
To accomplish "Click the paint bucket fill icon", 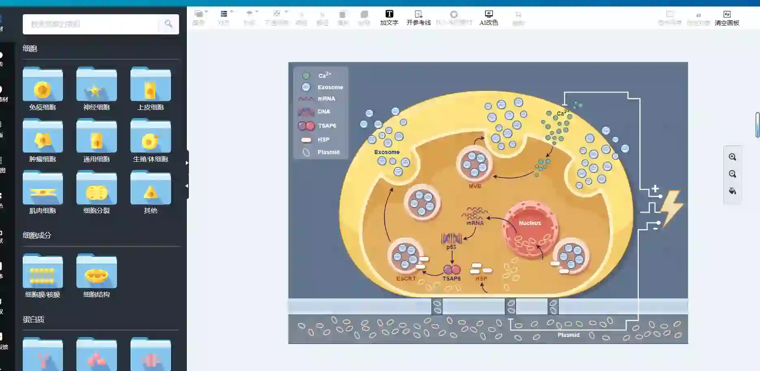I will point(732,191).
